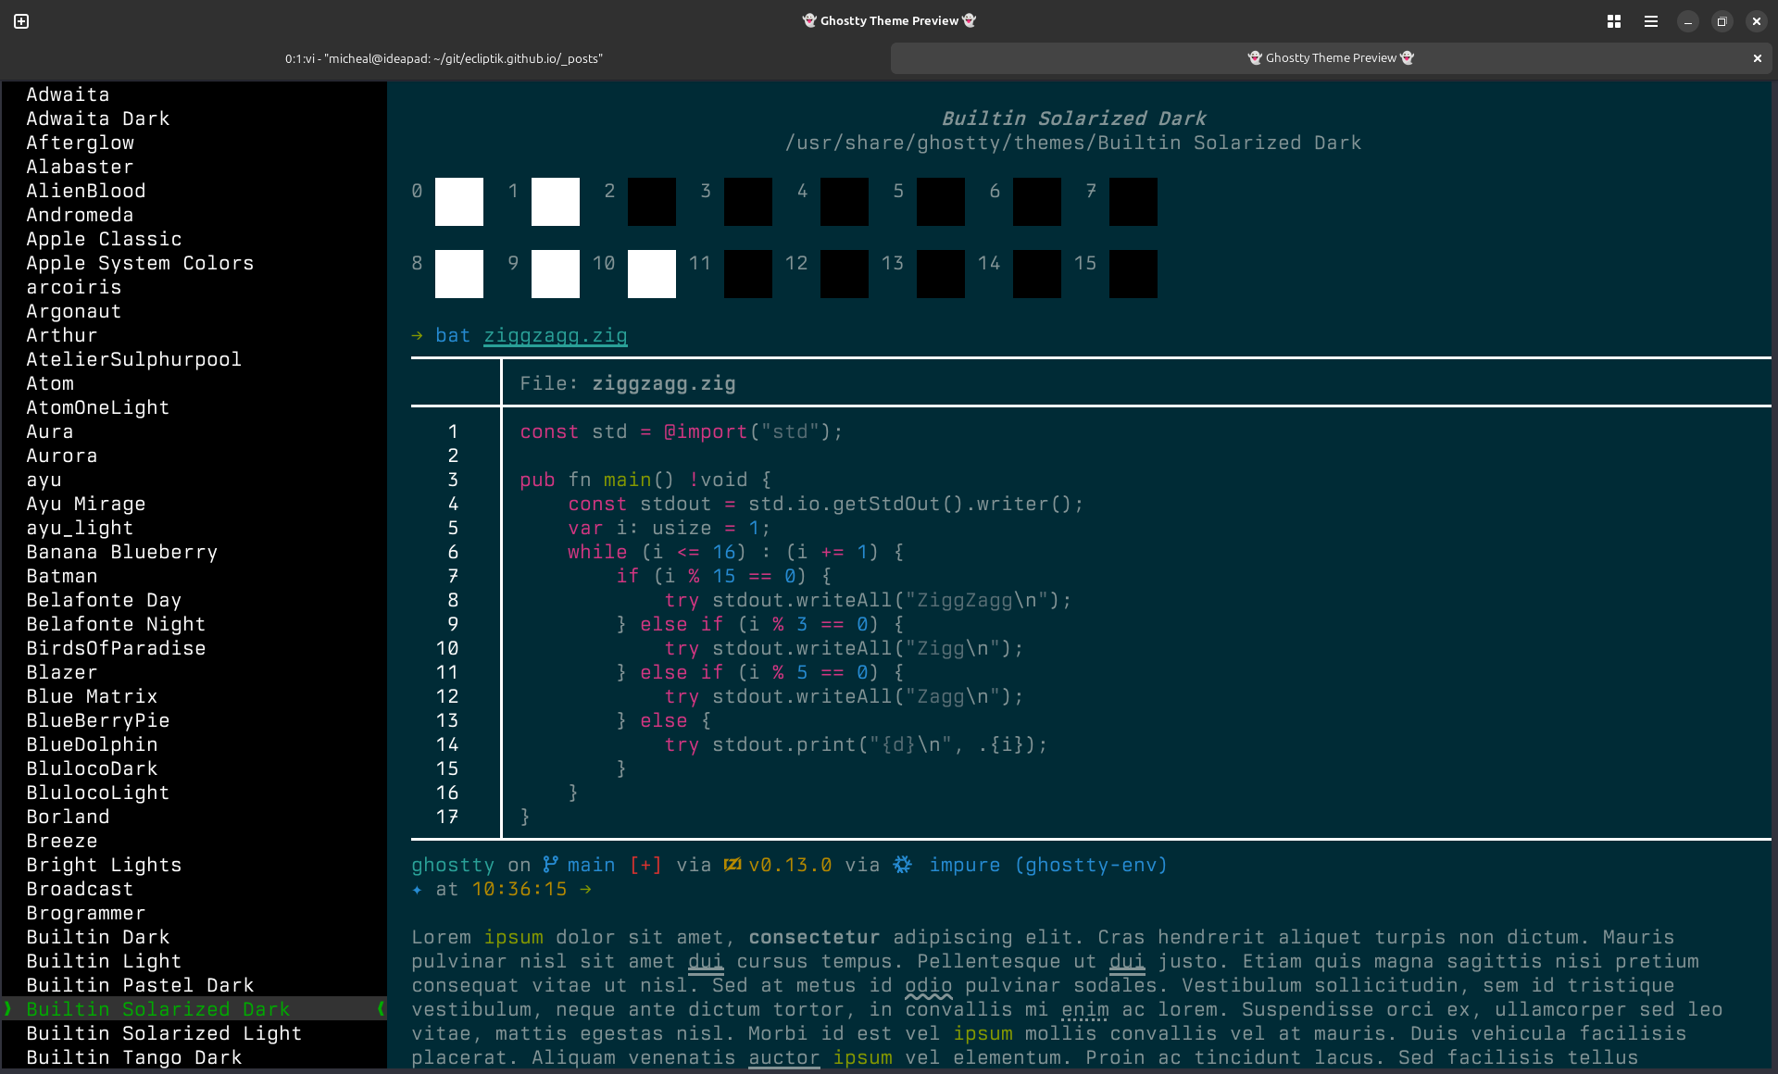Open the hamburger main menu
The image size is (1778, 1074).
1650,20
